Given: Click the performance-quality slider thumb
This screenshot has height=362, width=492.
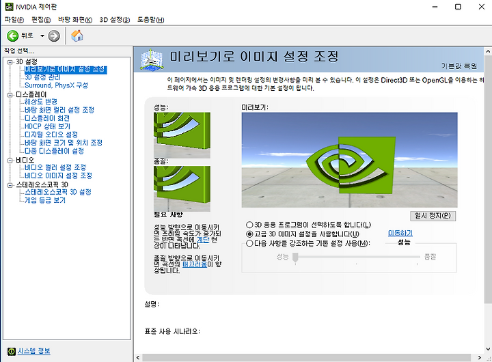Looking at the screenshot, I should (x=295, y=257).
